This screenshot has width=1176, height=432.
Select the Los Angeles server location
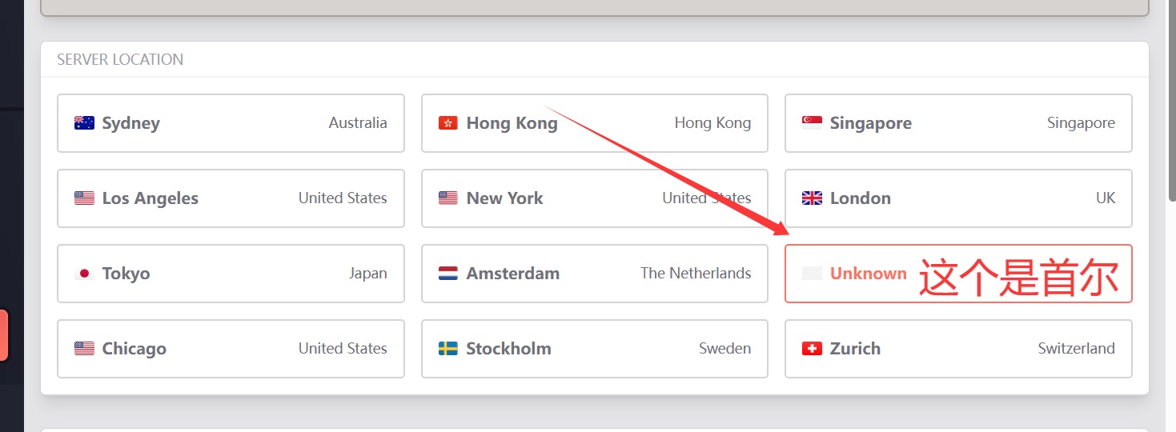click(231, 198)
